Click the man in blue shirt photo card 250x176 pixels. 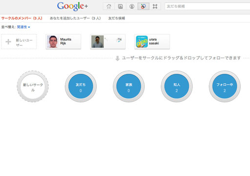tap(108, 41)
